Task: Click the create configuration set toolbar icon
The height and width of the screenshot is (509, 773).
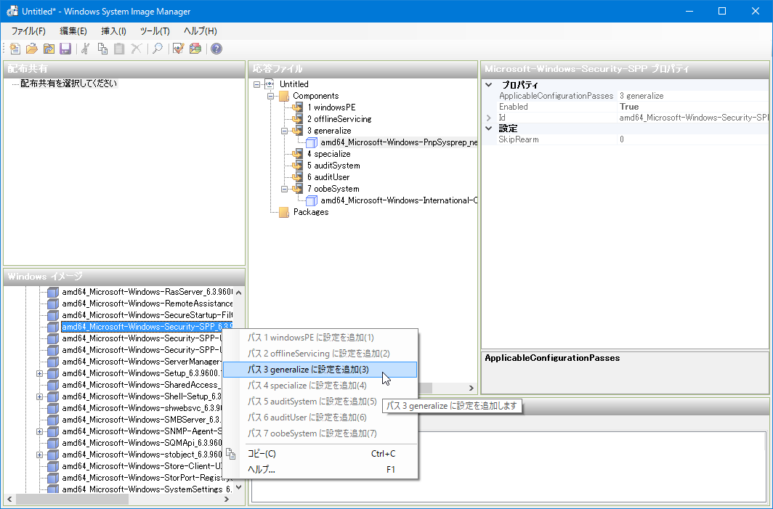Action: (x=195, y=49)
